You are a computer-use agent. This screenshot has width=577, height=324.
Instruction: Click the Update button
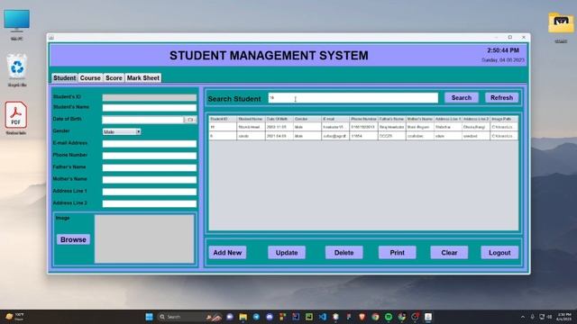click(287, 253)
